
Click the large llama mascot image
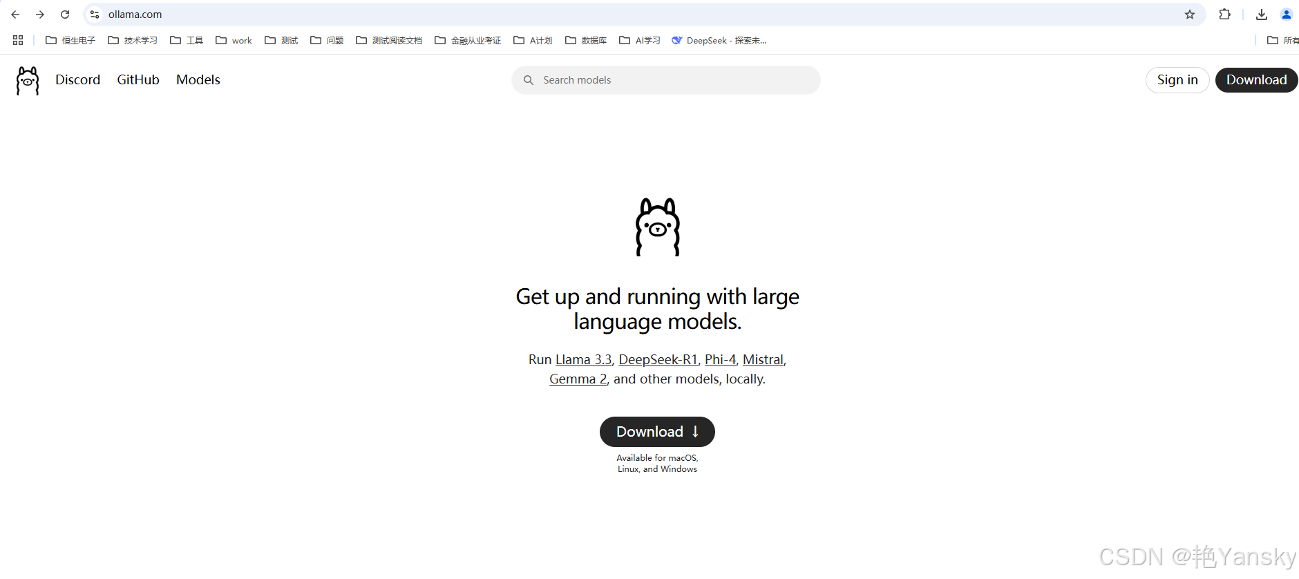click(x=658, y=227)
